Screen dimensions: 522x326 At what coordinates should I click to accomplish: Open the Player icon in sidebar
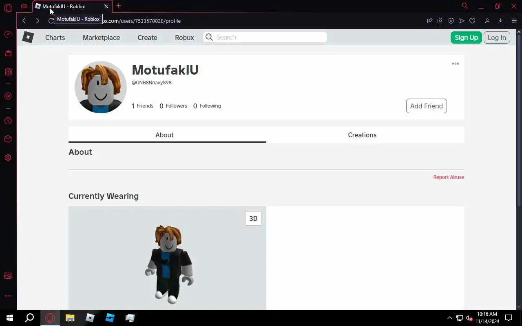pyautogui.click(x=8, y=96)
